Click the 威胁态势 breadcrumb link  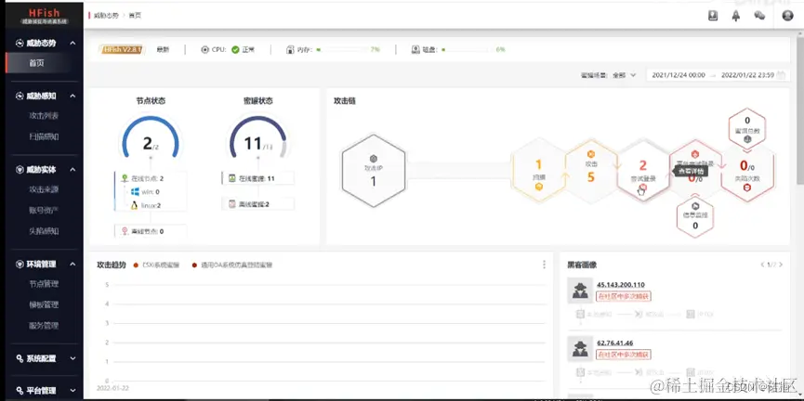(x=106, y=16)
